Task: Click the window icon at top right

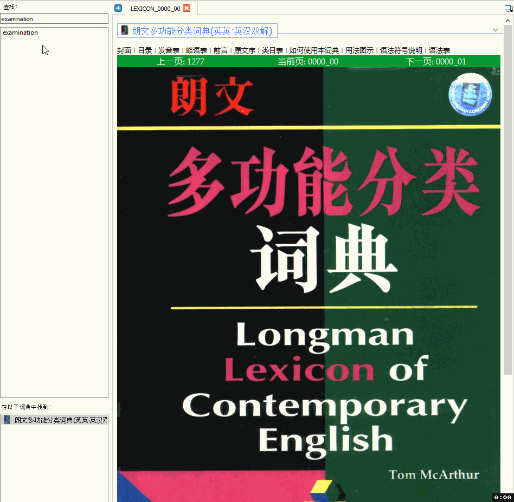Action: pyautogui.click(x=509, y=8)
